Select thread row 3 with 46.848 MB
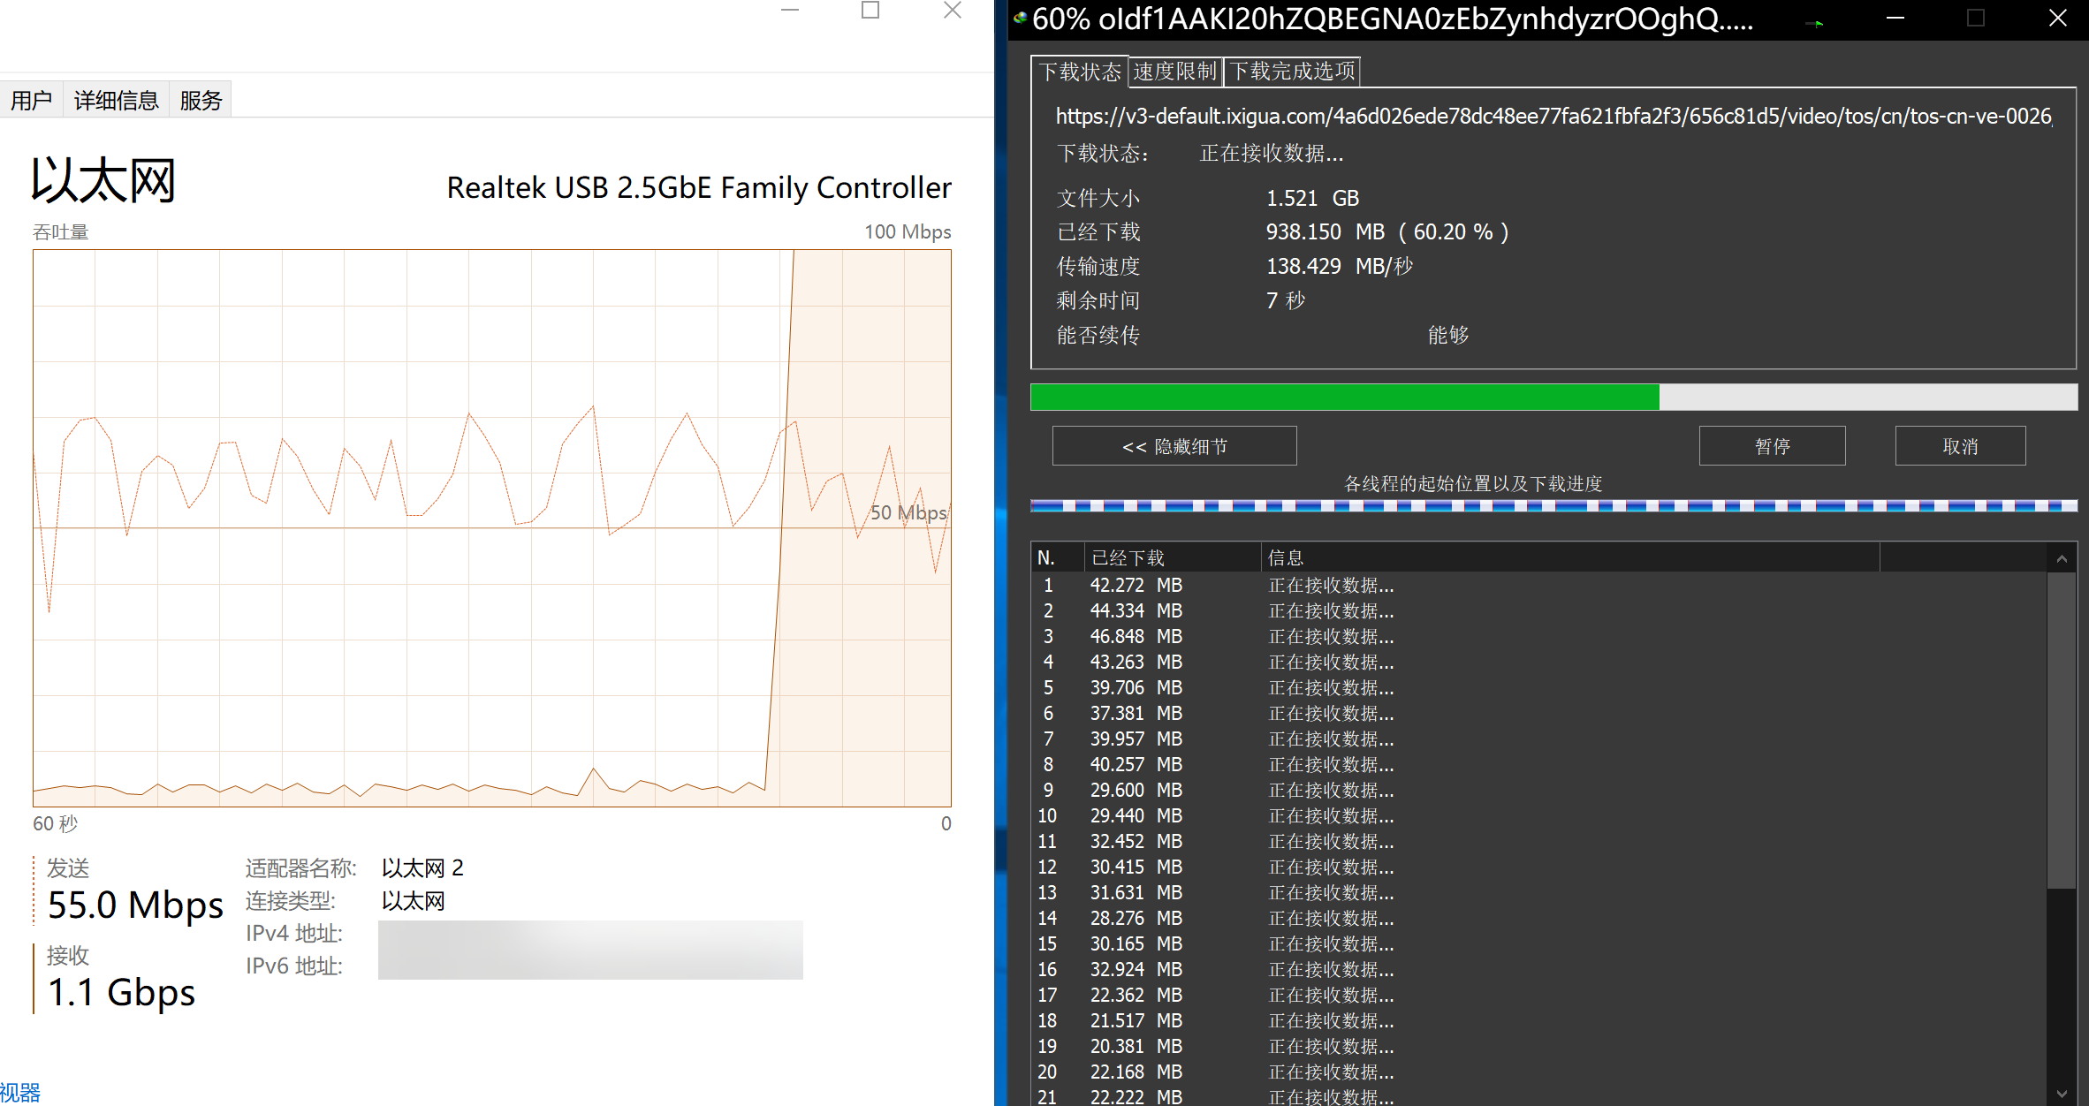2089x1106 pixels. 1538,636
